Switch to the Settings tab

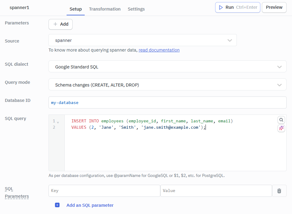[x=136, y=9]
